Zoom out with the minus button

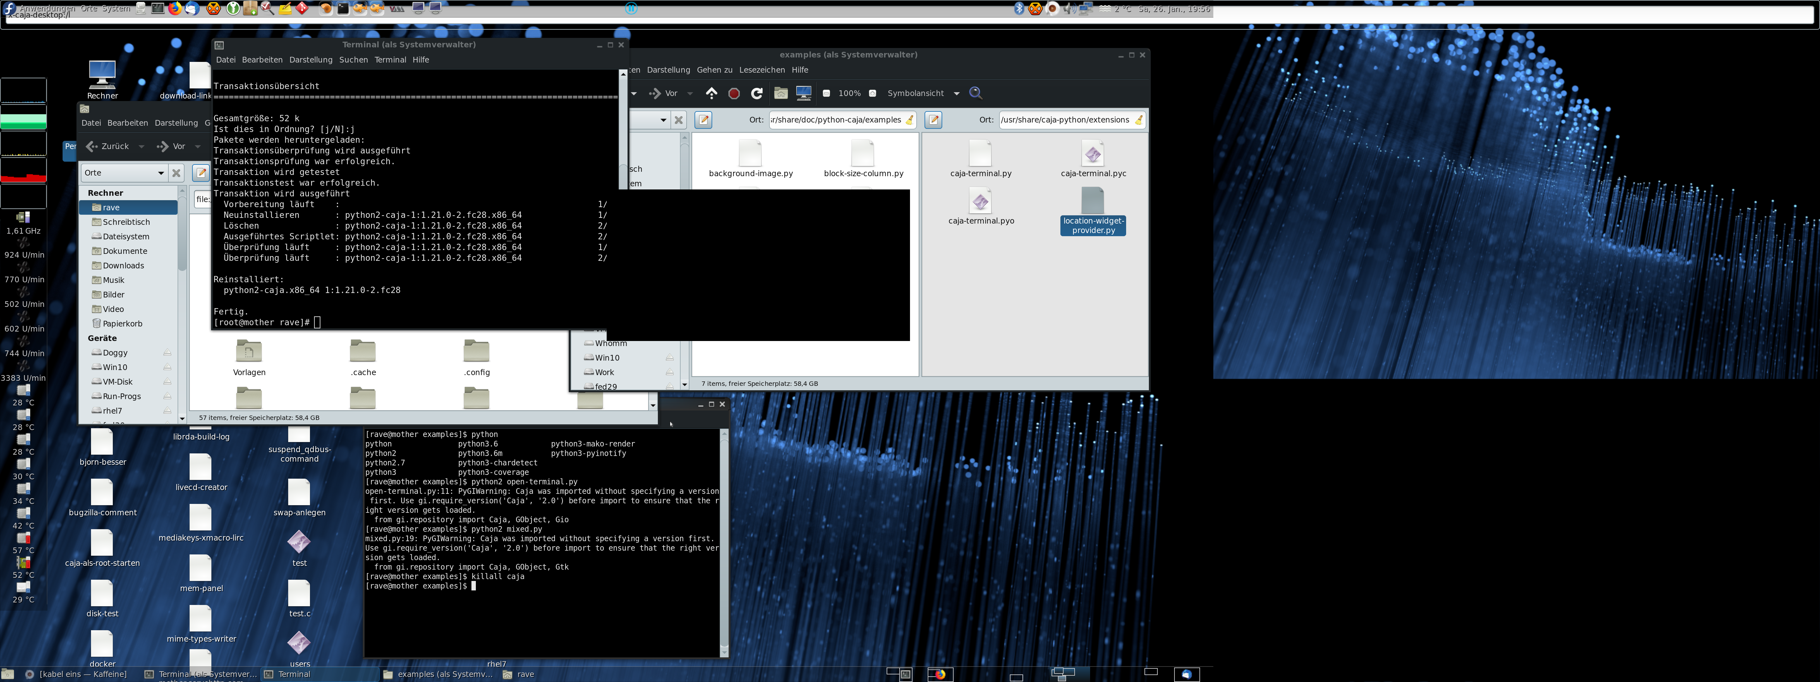(x=826, y=93)
